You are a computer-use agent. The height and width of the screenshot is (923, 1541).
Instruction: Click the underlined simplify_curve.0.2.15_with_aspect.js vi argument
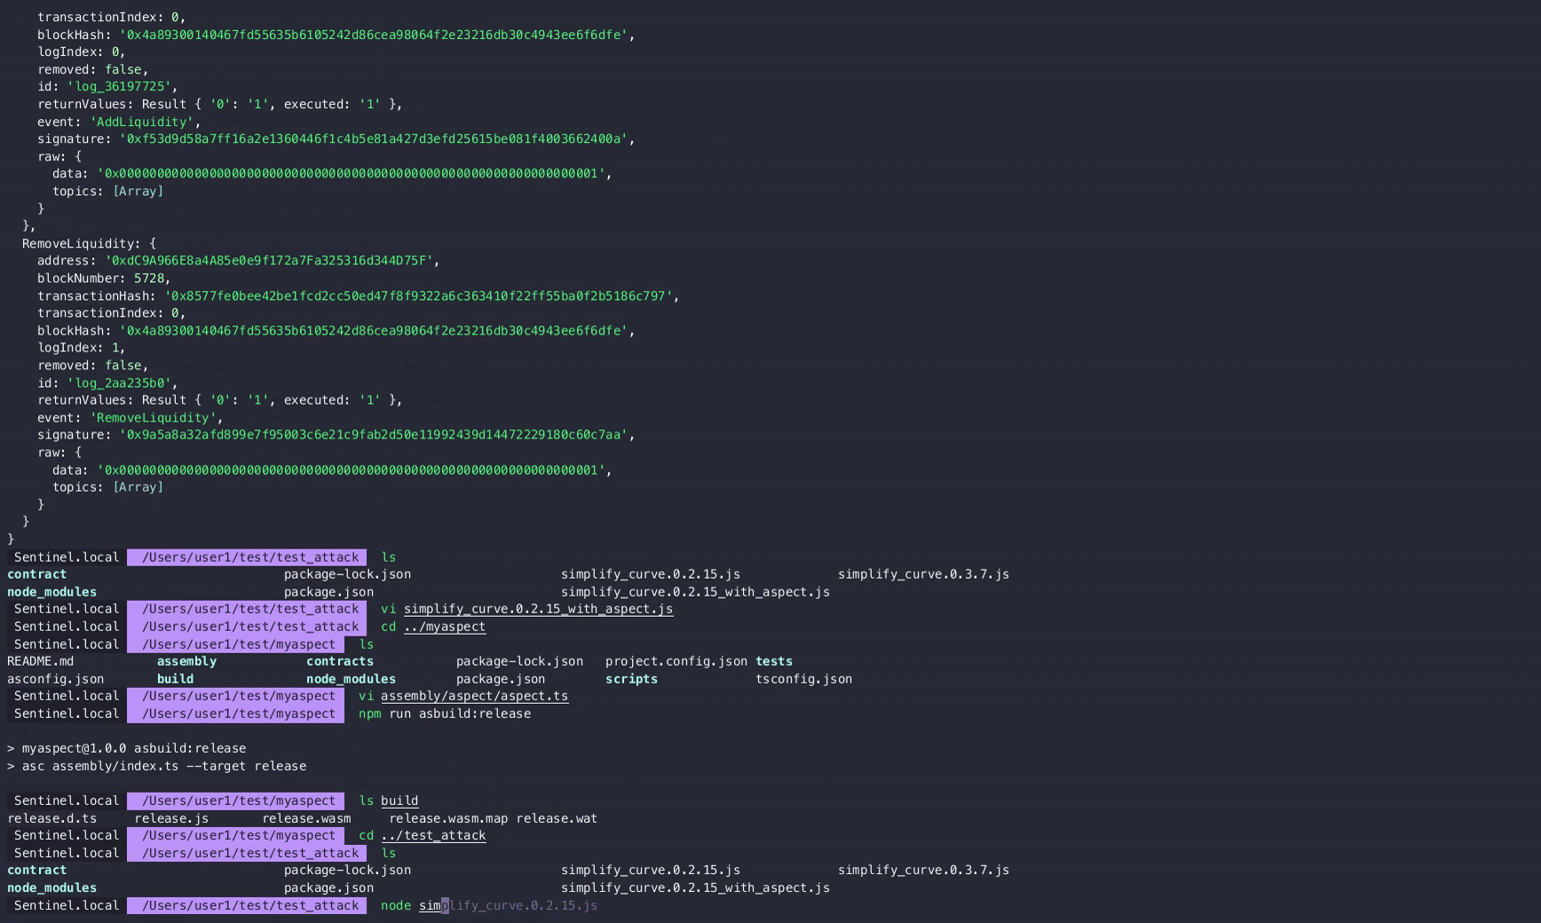[538, 609]
